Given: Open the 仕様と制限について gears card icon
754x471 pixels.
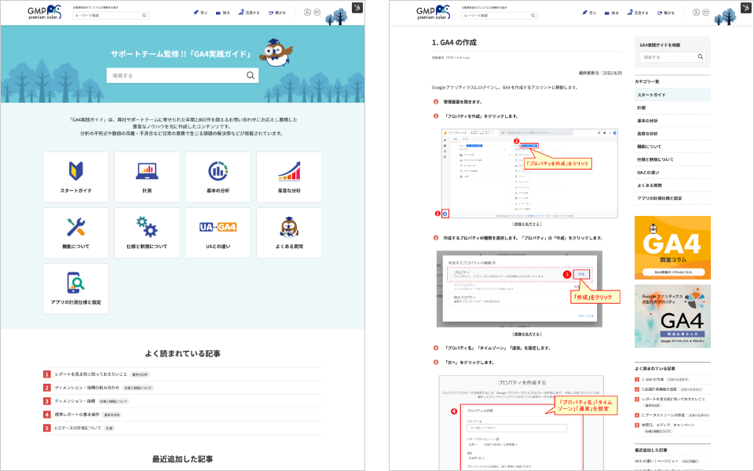Looking at the screenshot, I should [147, 226].
